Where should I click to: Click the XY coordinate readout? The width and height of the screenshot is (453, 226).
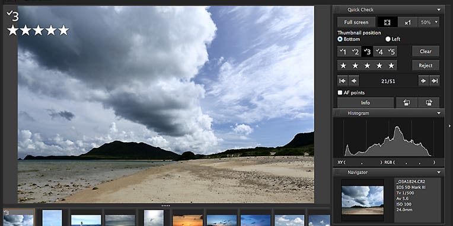coord(360,162)
